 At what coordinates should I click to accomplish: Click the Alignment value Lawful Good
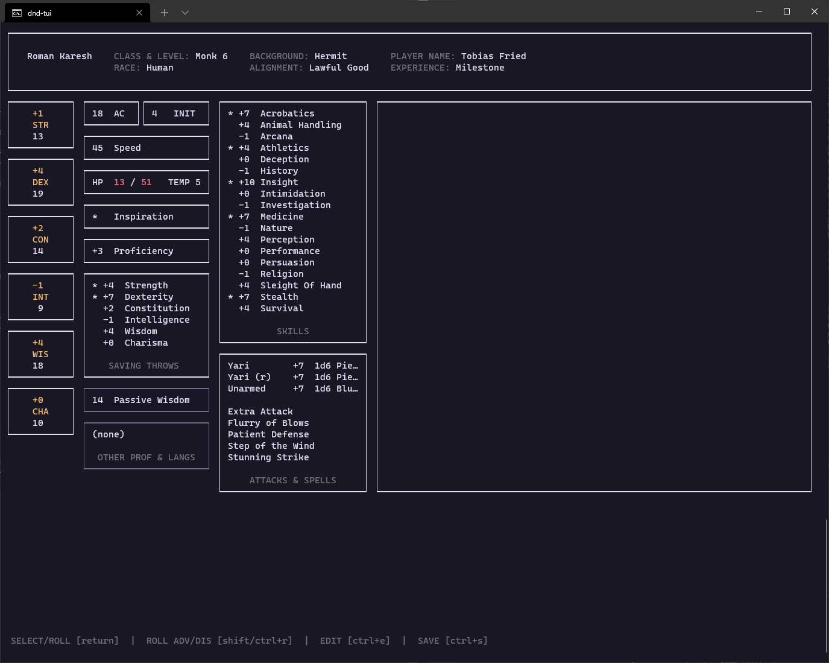pos(339,68)
